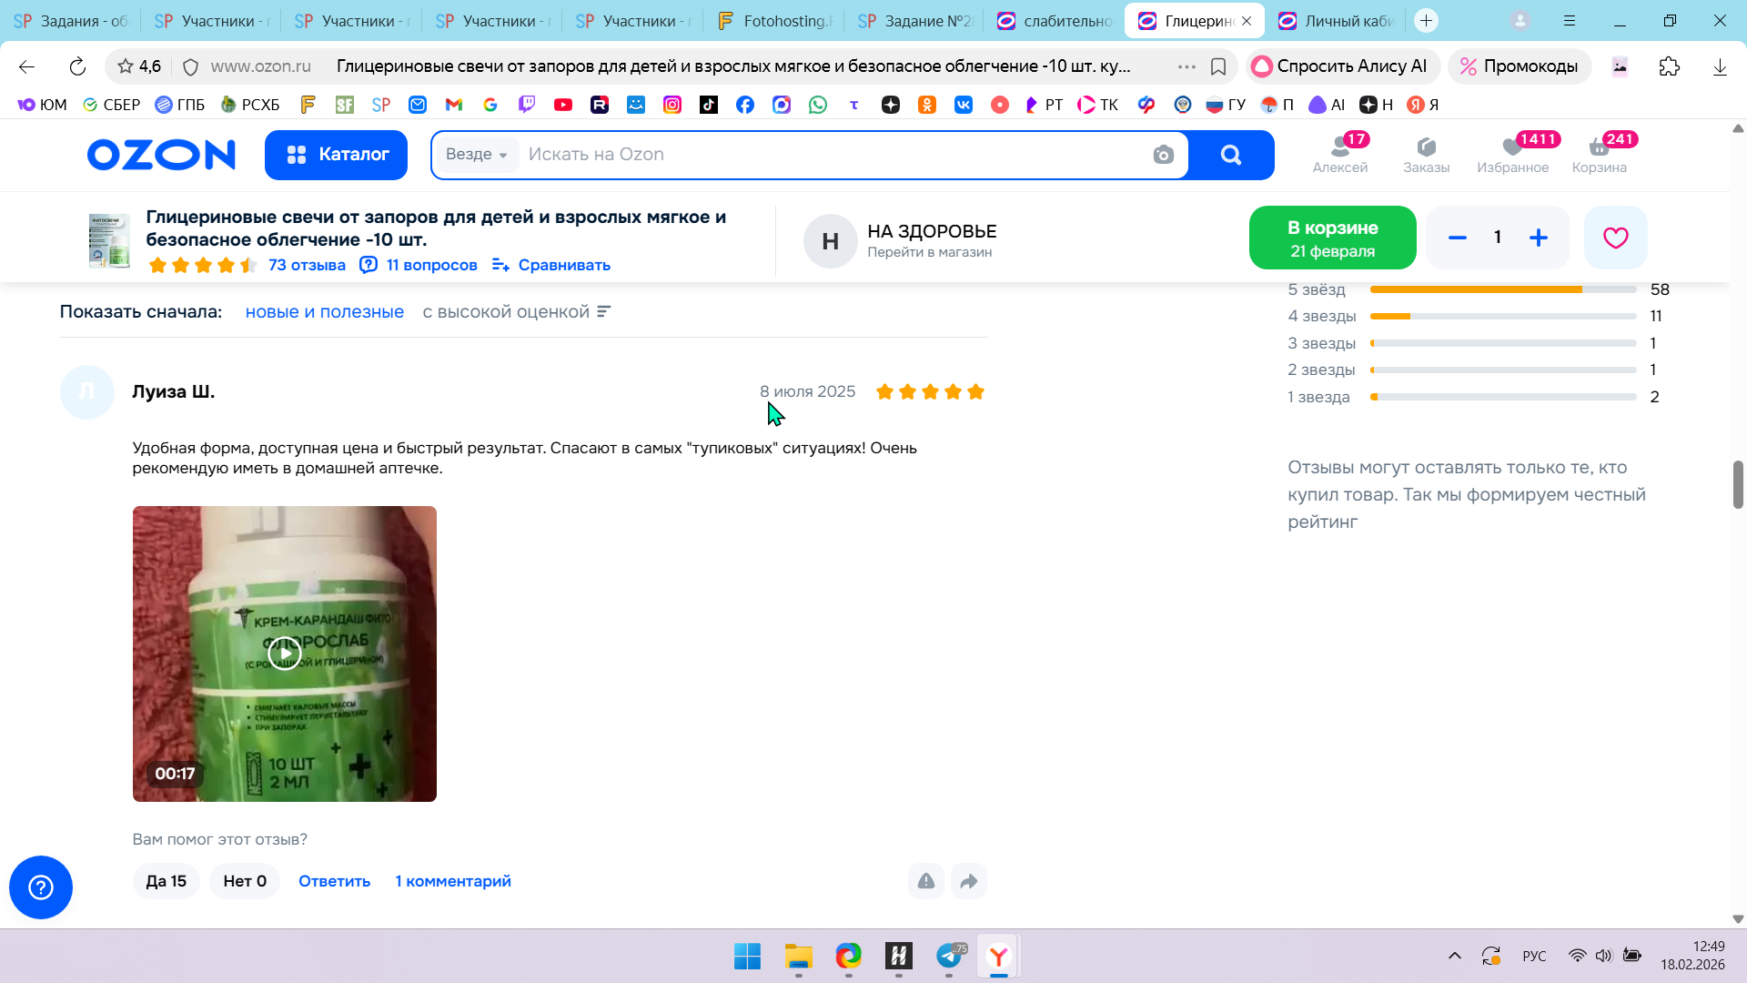
Task: Click the report review warning icon
Action: tap(925, 881)
